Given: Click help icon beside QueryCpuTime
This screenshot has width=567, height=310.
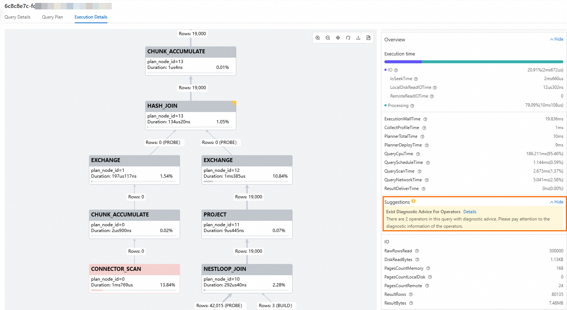Looking at the screenshot, I should pos(418,154).
